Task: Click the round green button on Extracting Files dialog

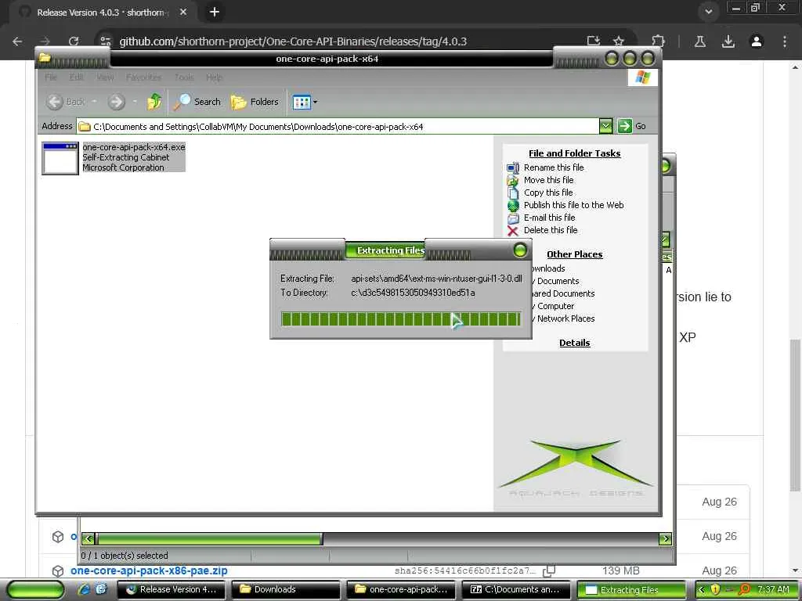Action: point(520,250)
